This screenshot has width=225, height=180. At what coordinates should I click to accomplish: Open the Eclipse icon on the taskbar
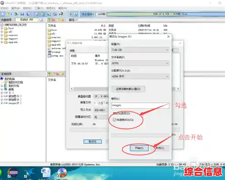(13, 173)
